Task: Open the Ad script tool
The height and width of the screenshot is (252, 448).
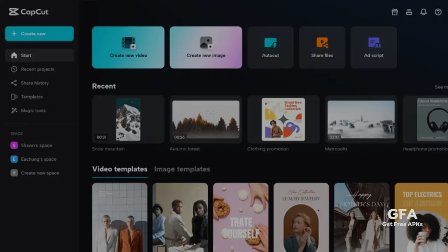Action: [x=374, y=47]
